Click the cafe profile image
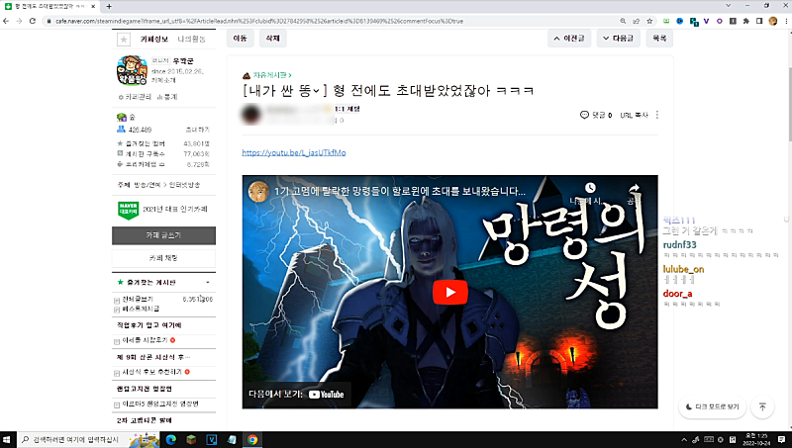Screen dimensions: 792x448 point(132,70)
